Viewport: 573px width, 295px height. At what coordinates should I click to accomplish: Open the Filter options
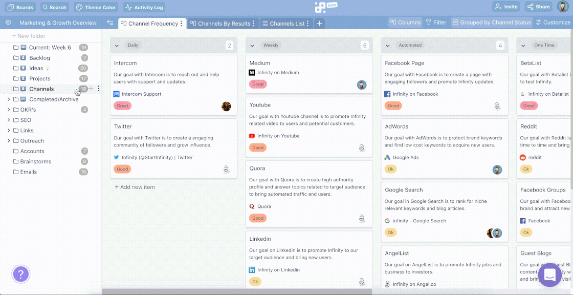tap(436, 23)
